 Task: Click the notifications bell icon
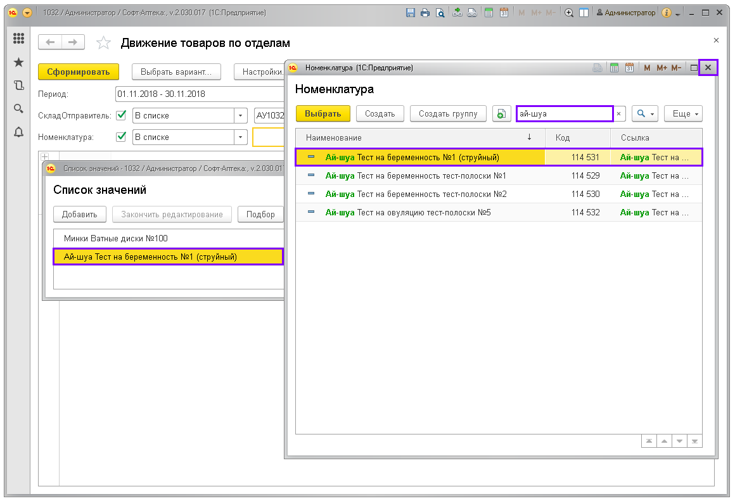click(18, 132)
